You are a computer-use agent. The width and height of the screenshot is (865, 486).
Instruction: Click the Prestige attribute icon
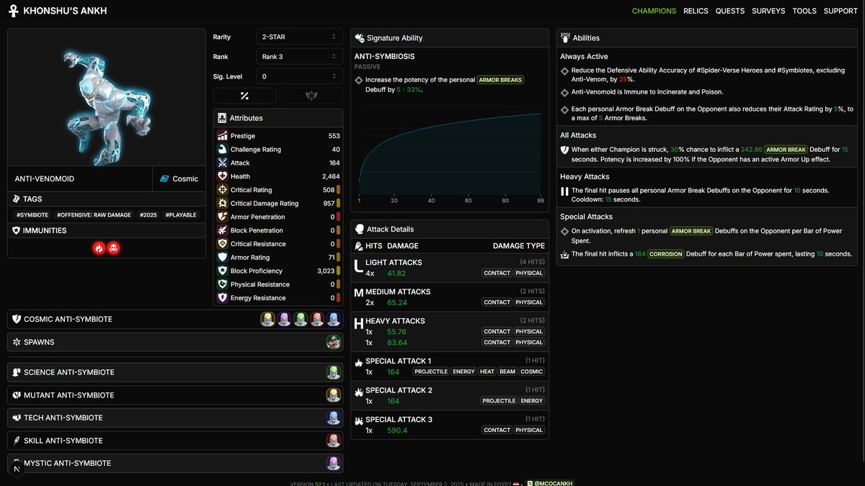tap(223, 135)
